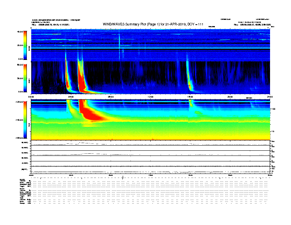291x225 pixels.
Task: Click the 20:00 time label under RAD1 spectrogram
Action: 230,97
